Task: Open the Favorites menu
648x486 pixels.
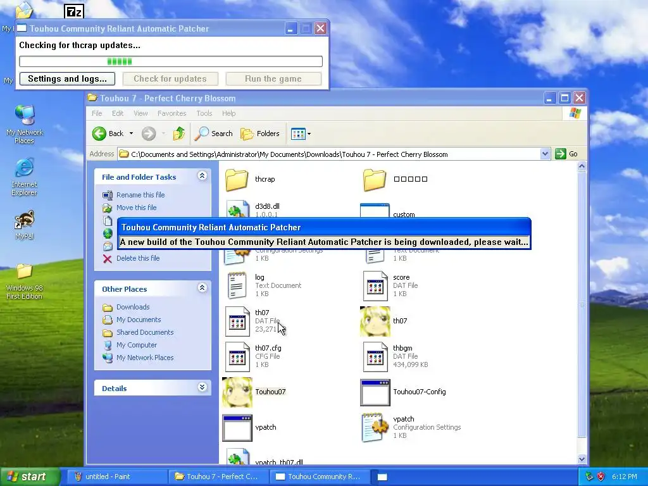Action: (x=171, y=113)
